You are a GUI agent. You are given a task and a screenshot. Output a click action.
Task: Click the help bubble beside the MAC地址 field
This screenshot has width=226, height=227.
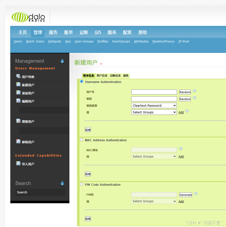pos(181,149)
